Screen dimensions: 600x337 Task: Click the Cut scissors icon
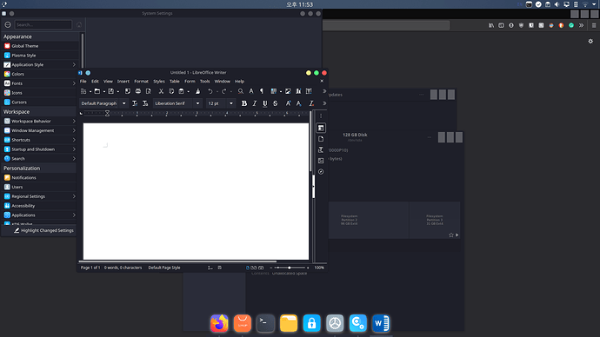[161, 91]
